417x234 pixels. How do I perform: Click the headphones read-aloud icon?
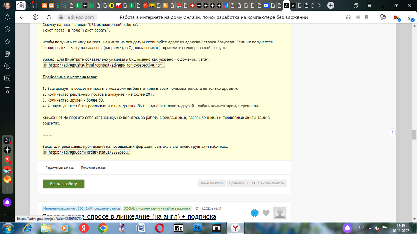(x=348, y=17)
